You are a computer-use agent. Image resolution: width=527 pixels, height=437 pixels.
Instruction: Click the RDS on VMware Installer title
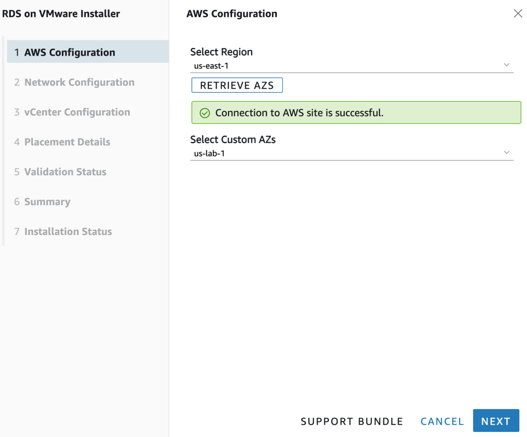tap(62, 13)
